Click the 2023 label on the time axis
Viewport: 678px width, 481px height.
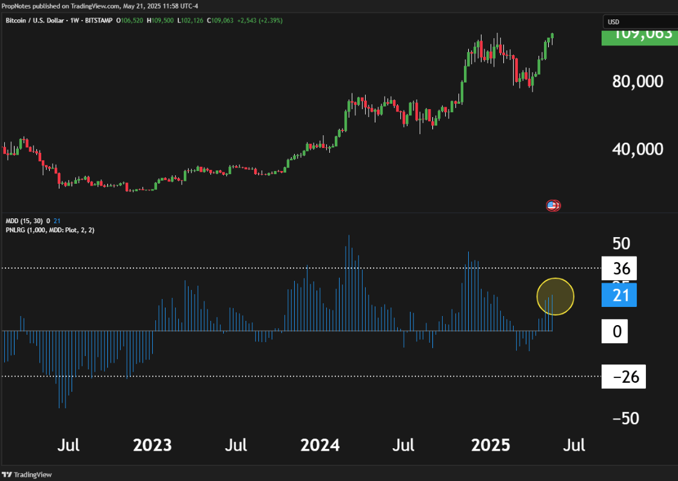152,445
